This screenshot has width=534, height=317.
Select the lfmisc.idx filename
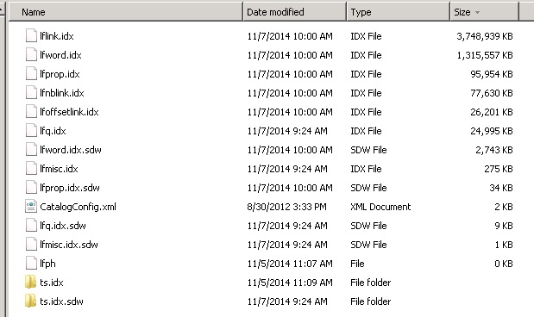click(59, 169)
